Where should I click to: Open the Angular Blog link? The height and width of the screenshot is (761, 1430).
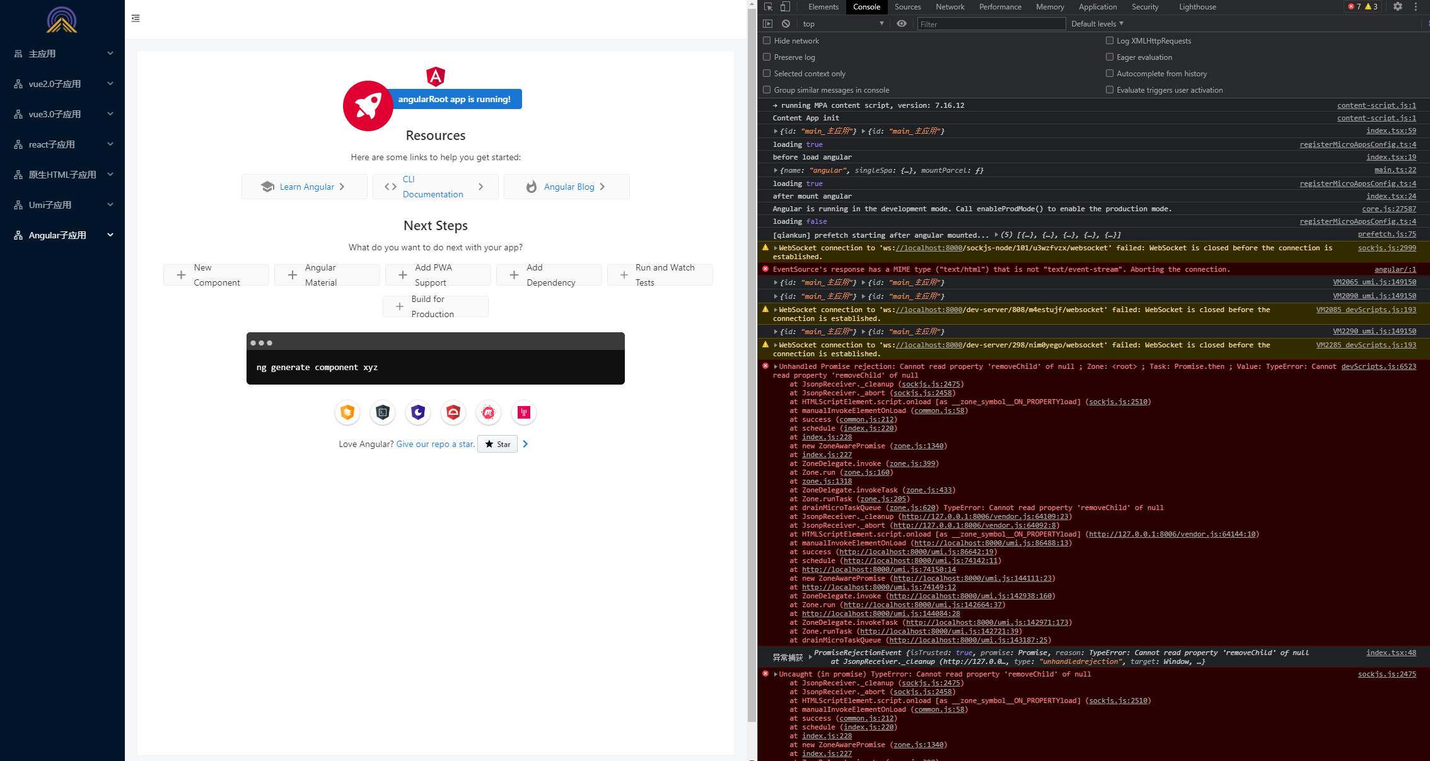(x=567, y=187)
